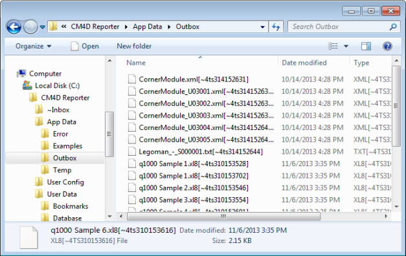406x256 pixels.
Task: Click the Outbox folder icon in the tree
Action: 45,158
